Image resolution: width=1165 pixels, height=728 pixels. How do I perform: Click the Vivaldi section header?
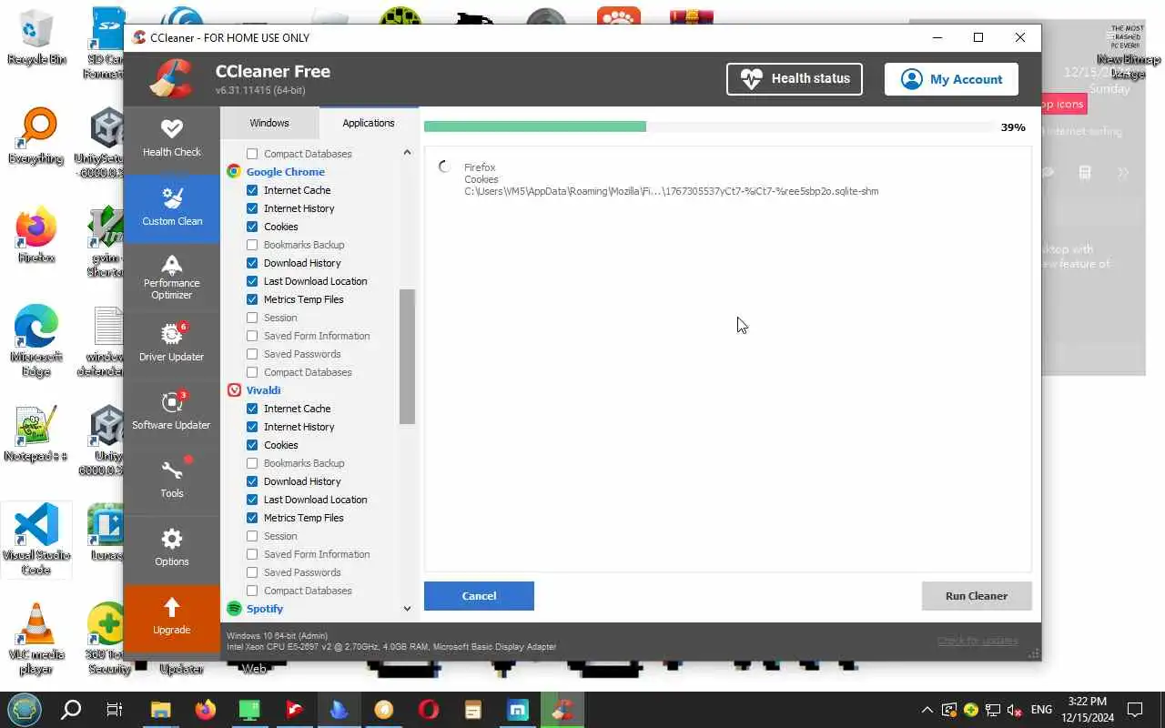[x=263, y=389]
